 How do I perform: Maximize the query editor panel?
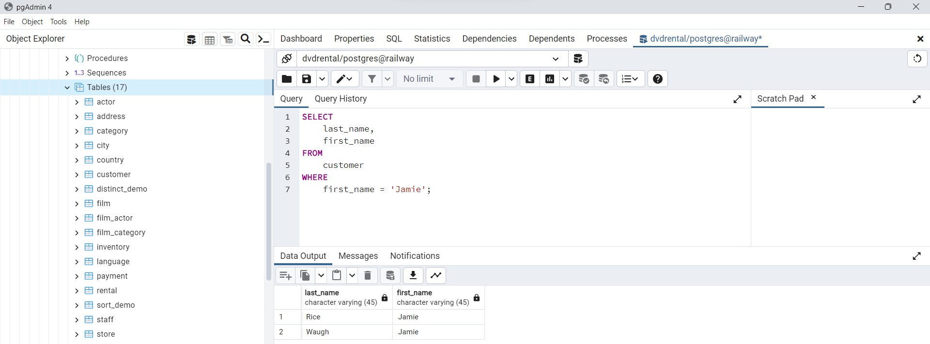point(737,99)
